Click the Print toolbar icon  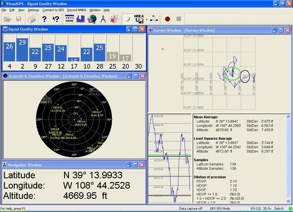pos(31,19)
